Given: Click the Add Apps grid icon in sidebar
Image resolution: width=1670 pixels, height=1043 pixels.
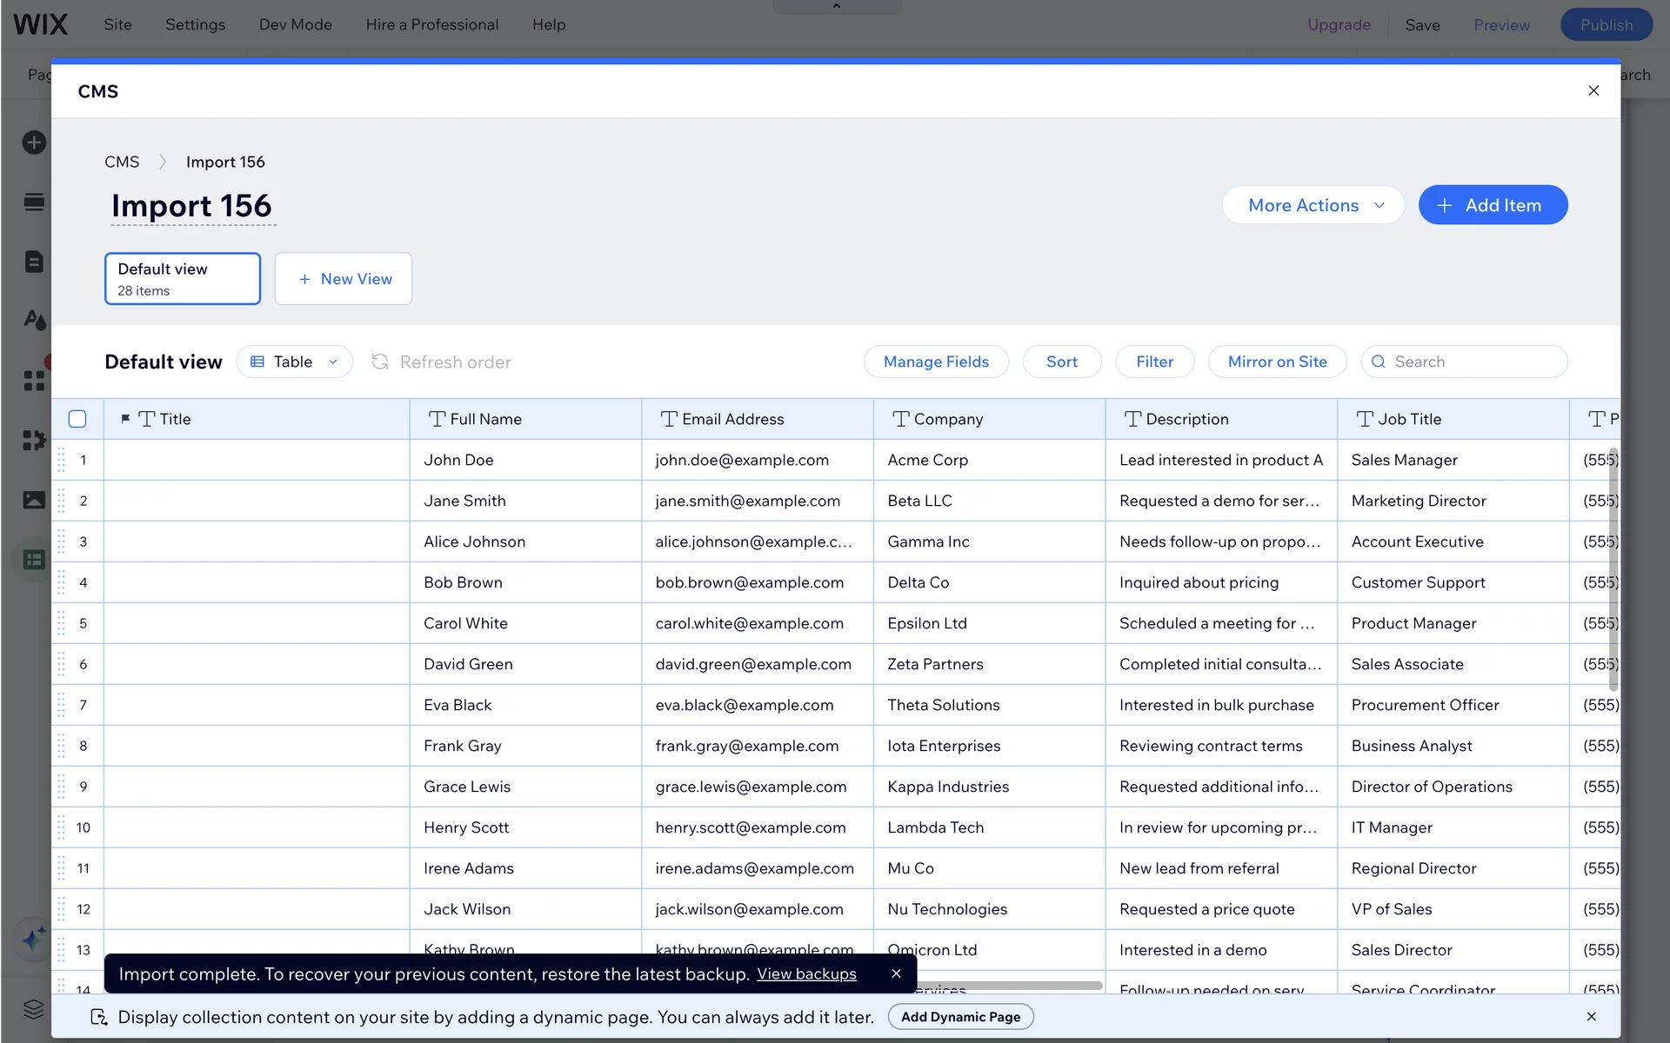Looking at the screenshot, I should coord(34,381).
